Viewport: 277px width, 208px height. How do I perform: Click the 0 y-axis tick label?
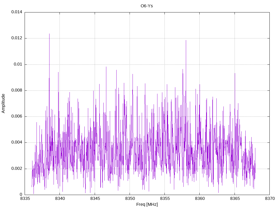pyautogui.click(x=21, y=194)
